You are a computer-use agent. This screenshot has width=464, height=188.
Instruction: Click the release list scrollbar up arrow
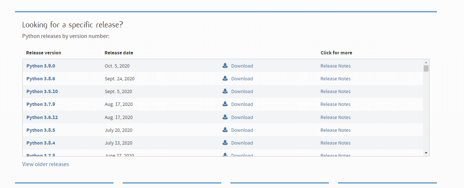[x=426, y=62]
